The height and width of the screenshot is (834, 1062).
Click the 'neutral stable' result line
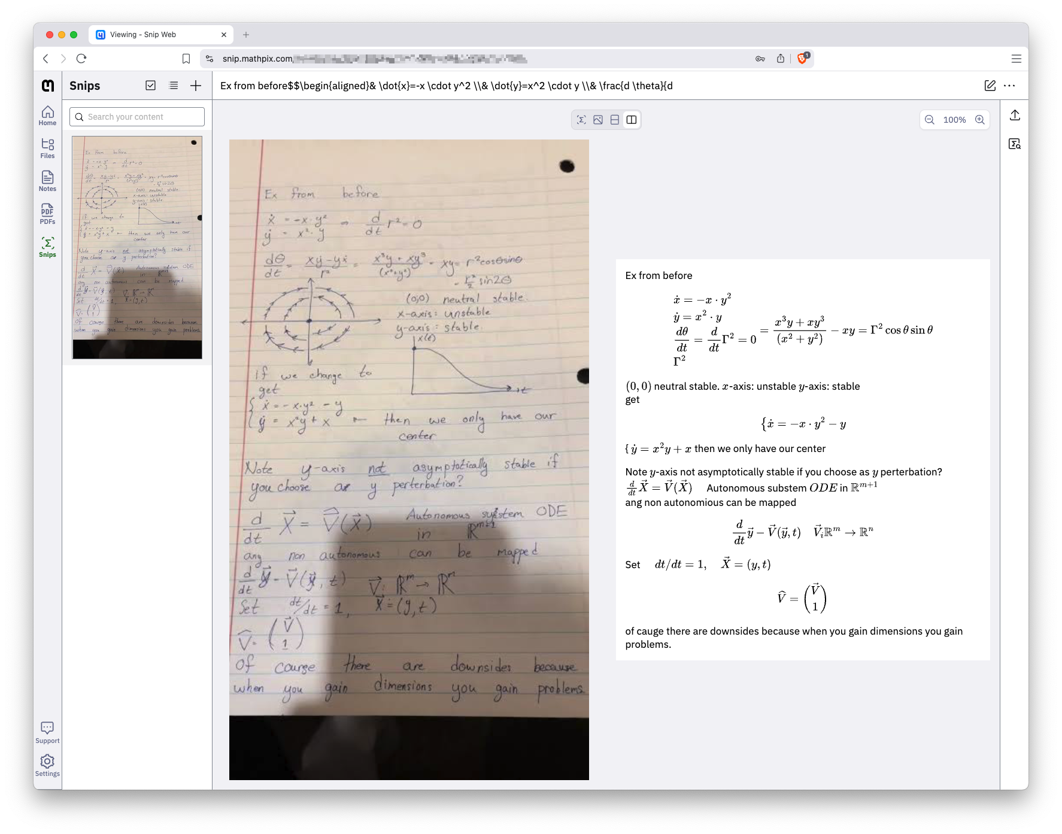742,386
